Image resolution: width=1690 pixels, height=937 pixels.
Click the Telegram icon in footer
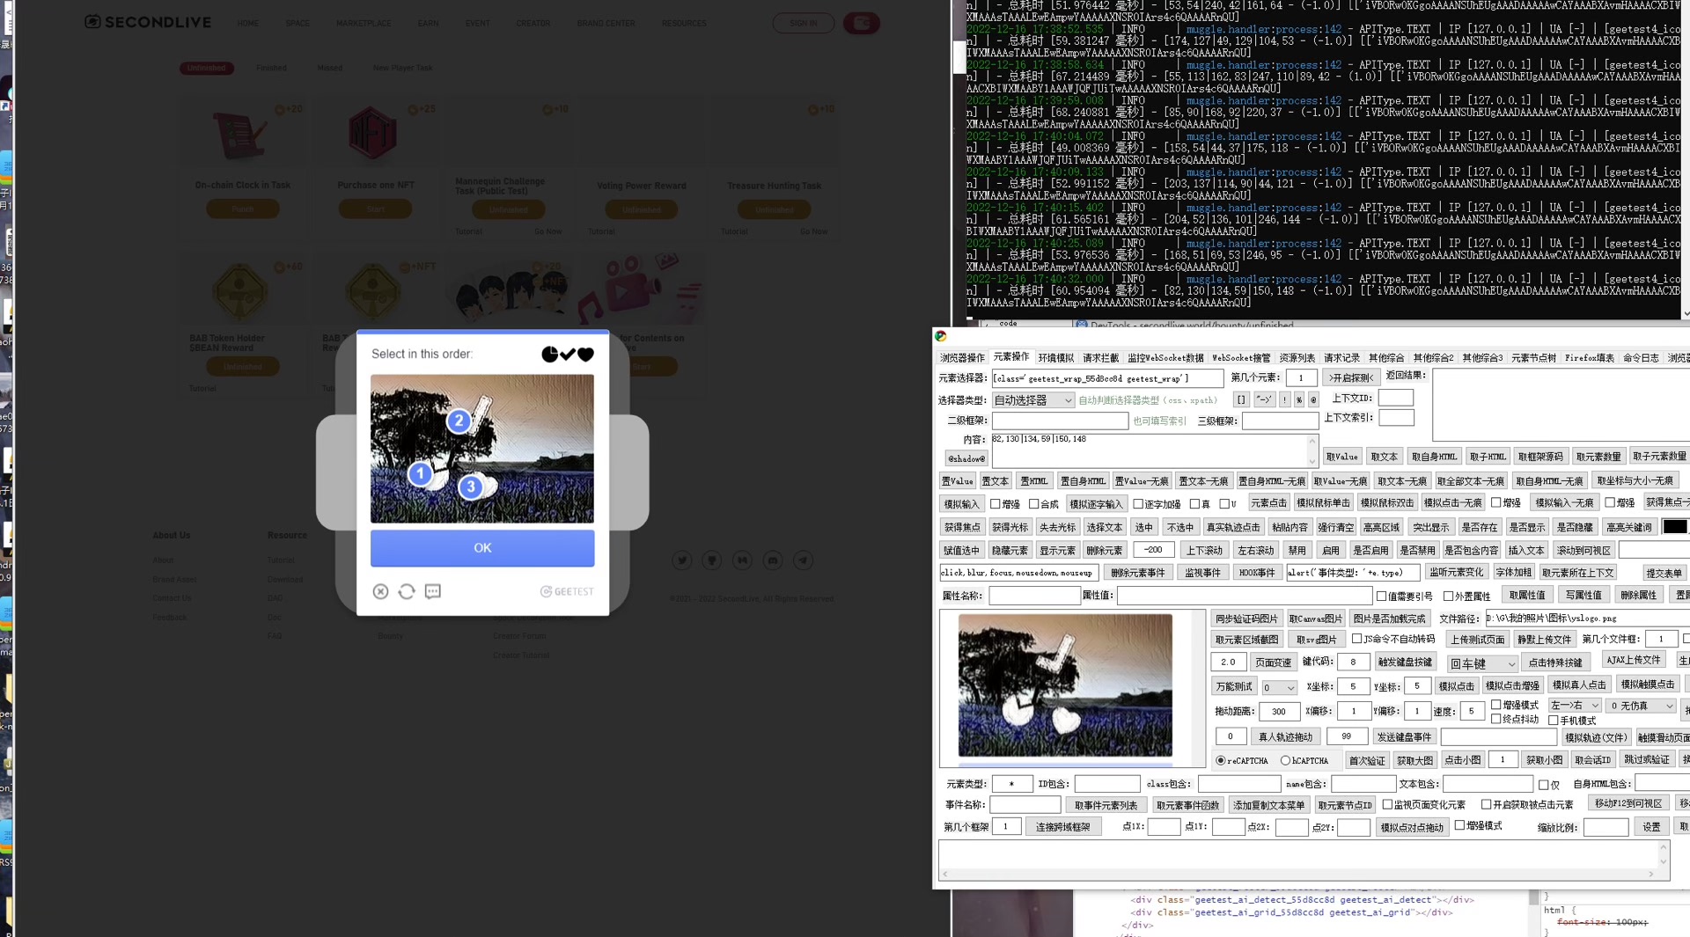803,560
